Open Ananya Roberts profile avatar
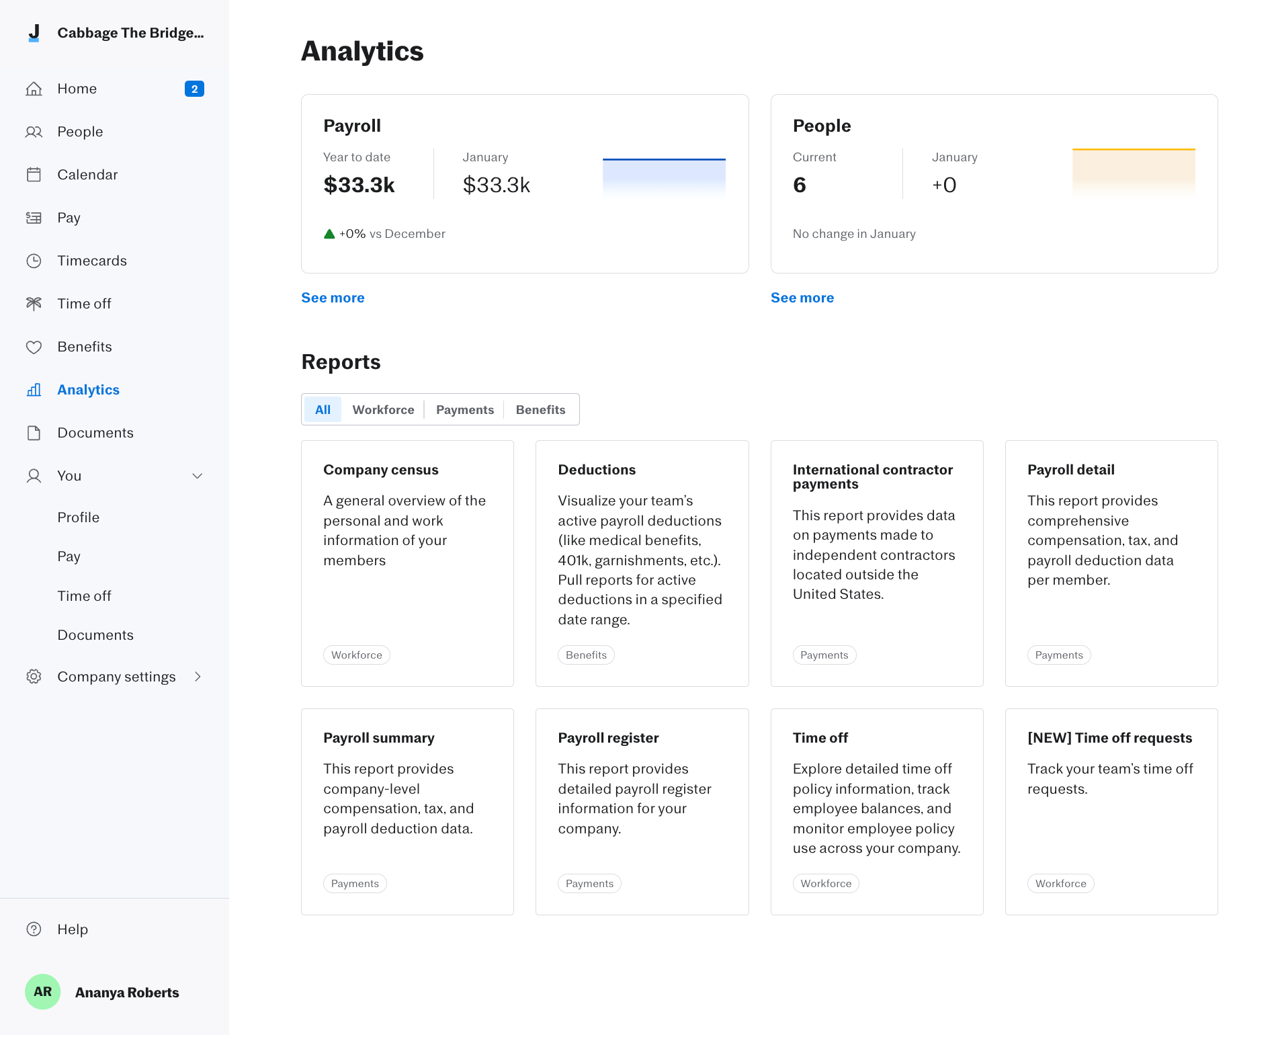 tap(42, 991)
